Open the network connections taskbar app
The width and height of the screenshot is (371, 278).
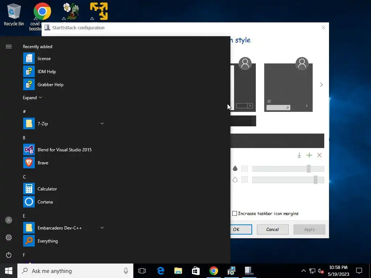click(x=231, y=271)
